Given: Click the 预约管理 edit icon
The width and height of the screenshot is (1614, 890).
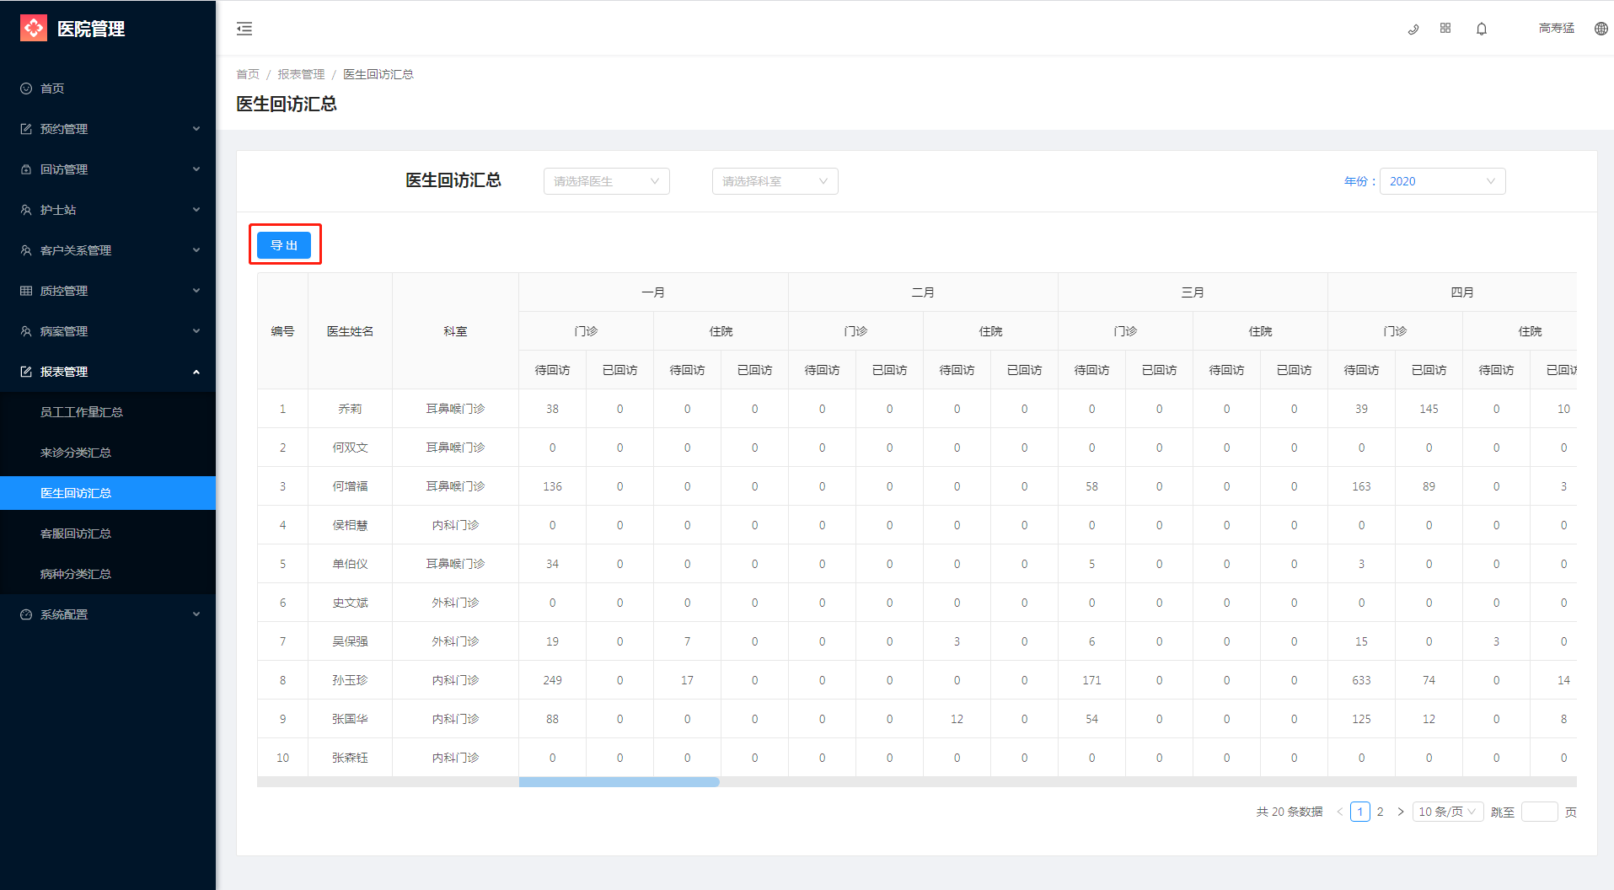Looking at the screenshot, I should pyautogui.click(x=26, y=129).
